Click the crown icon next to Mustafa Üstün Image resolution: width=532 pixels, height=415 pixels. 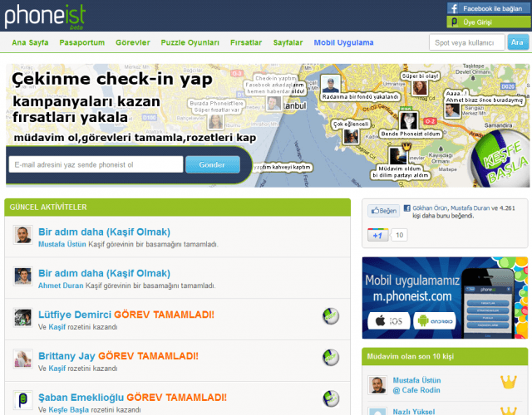tap(508, 383)
